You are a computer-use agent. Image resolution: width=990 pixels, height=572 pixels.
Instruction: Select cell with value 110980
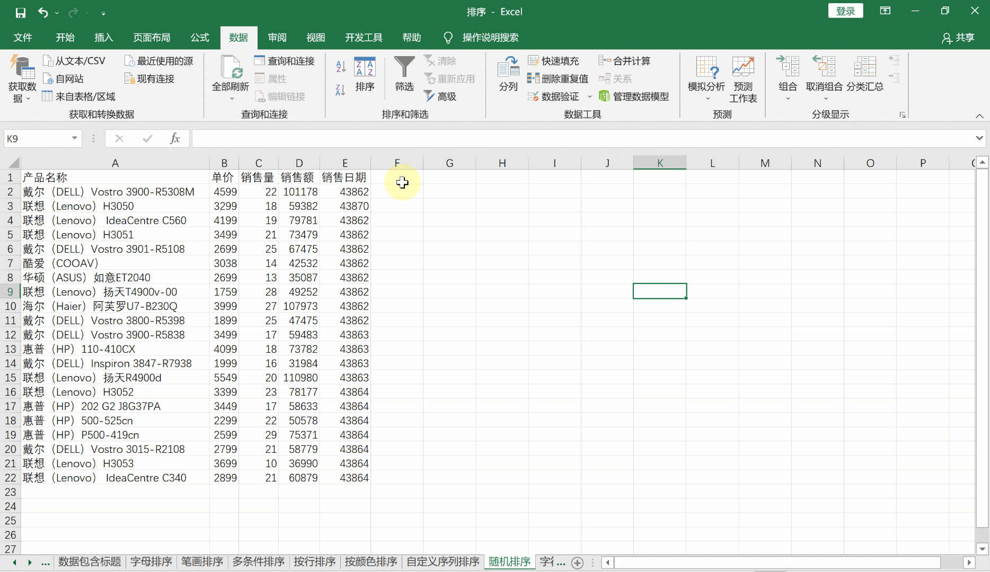point(299,378)
